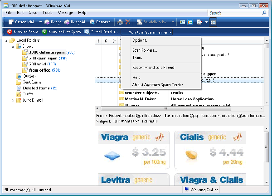This screenshot has height=196, width=272.
Task: Click the preview pane vertical scrollbar thumb
Action: click(x=267, y=147)
